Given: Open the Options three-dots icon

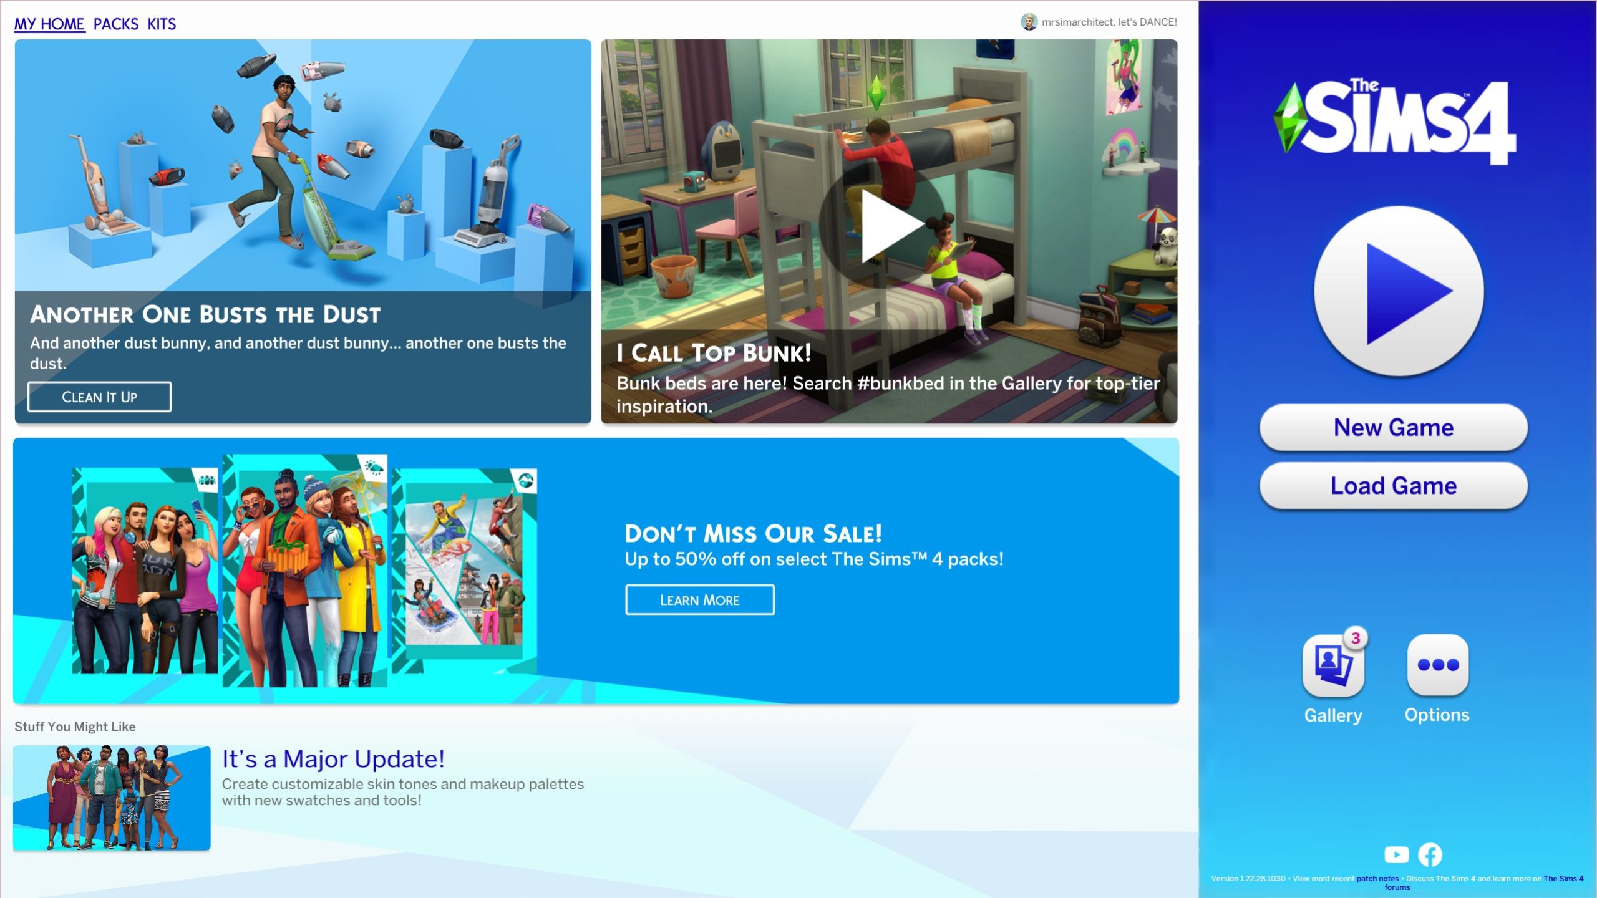Looking at the screenshot, I should coord(1437,665).
